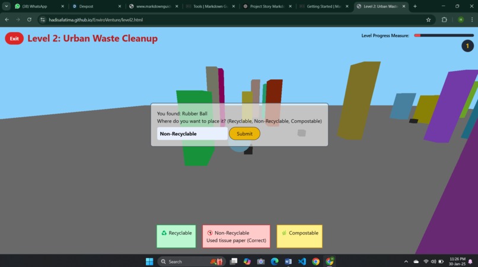This screenshot has width=478, height=267.
Task: Open a new browser tab
Action: [415, 6]
